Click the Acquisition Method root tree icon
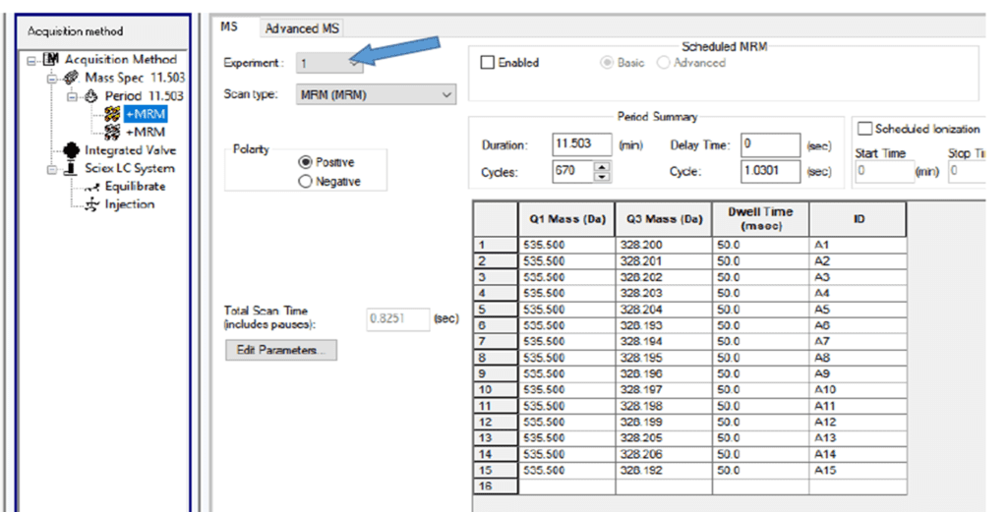Viewport: 1007px width, 512px height. 53,60
